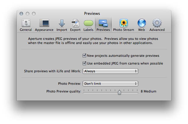This screenshot has height=124, width=188.
Task: Switch to the Photo Stream tab label
Action: [x=123, y=30]
